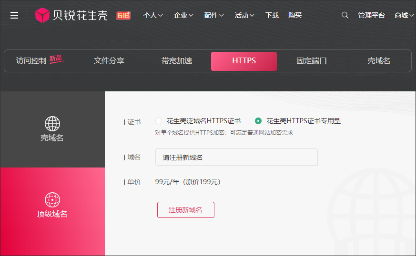Expand the 配件 dropdown menu

[214, 15]
